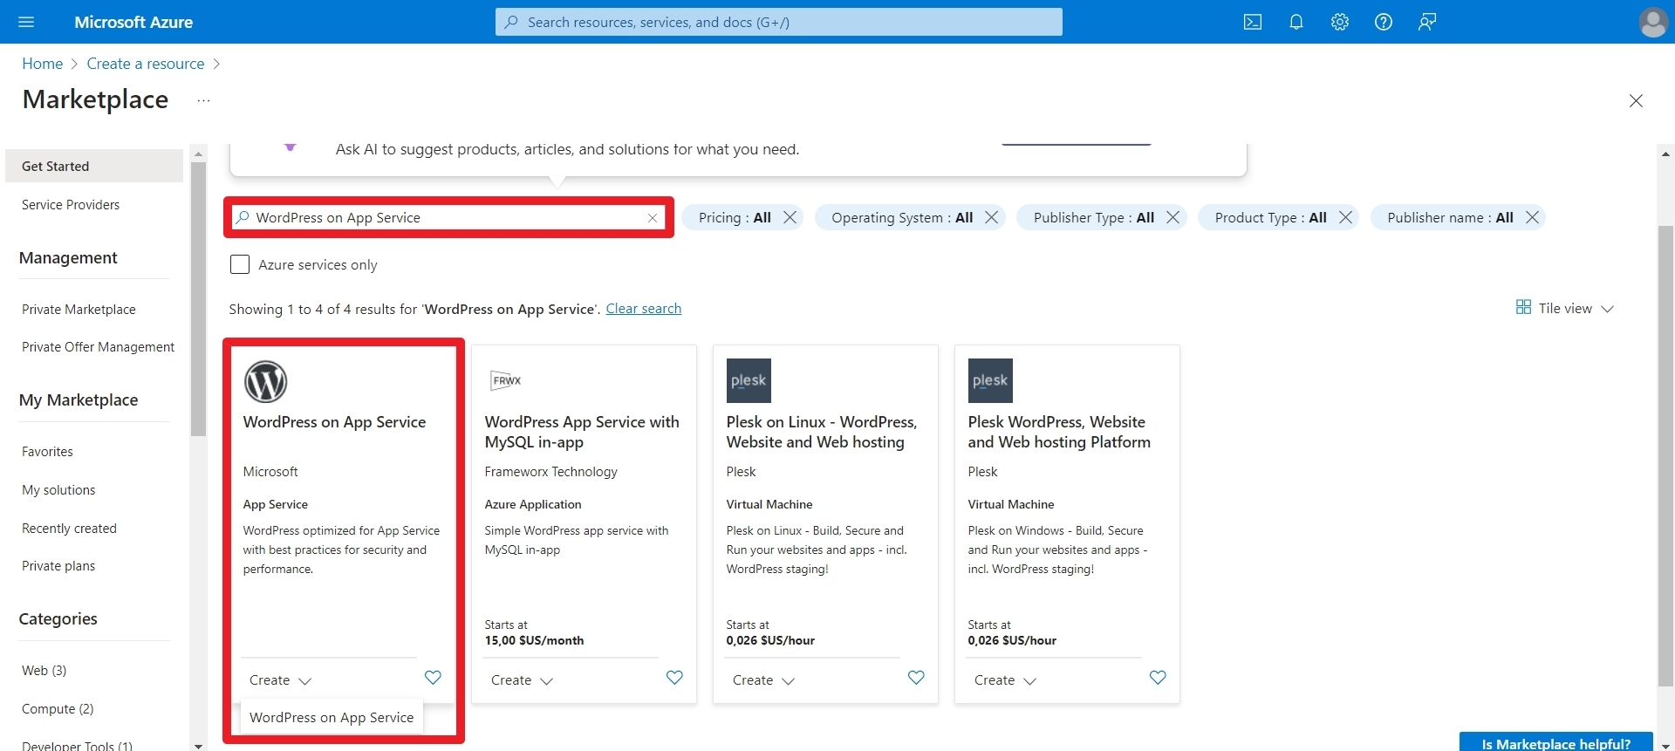Remove the Publisher Type filter
1675x751 pixels.
(x=1173, y=217)
